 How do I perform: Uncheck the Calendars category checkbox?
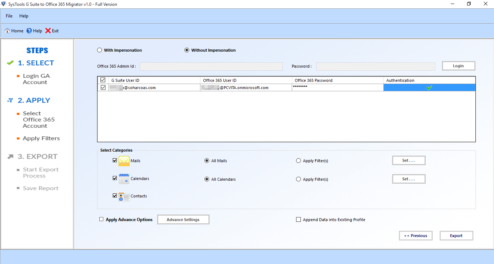pos(115,178)
